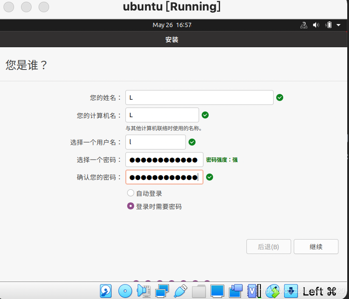Open the shared folders icon in VirtualBox status bar
Screen dimensions: 349x299
pyautogui.click(x=199, y=291)
